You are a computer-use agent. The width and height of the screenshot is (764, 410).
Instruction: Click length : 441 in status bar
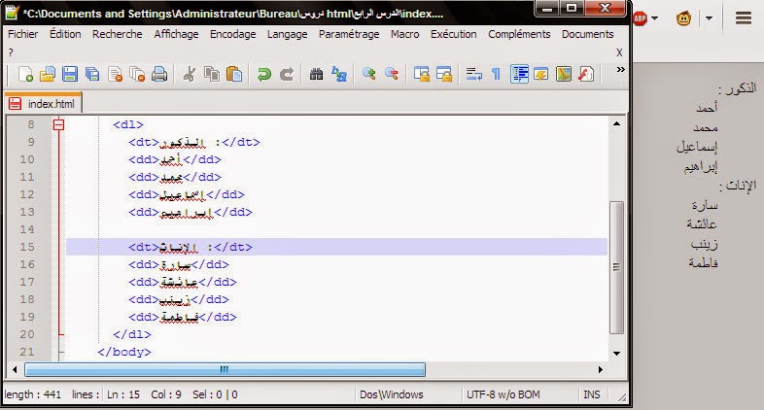[x=33, y=394]
